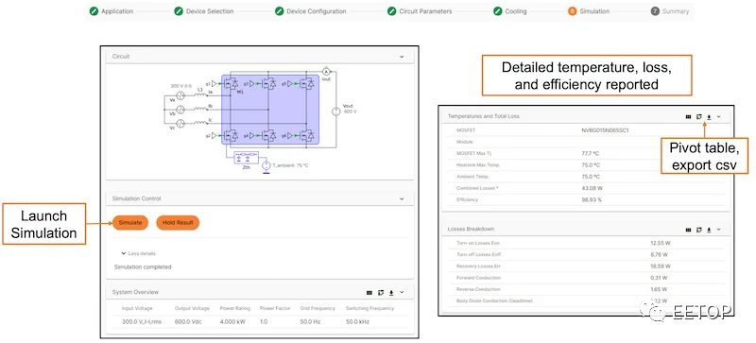Image resolution: width=756 pixels, height=343 pixels.
Task: Click the Power Factor column header
Action: click(x=275, y=308)
